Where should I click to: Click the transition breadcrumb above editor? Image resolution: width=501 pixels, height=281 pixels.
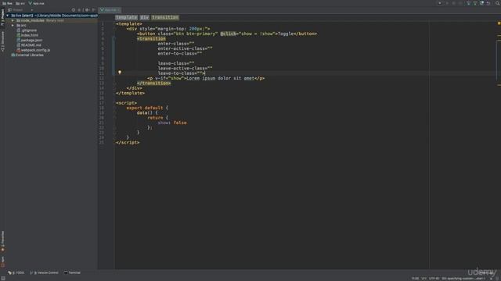165,17
